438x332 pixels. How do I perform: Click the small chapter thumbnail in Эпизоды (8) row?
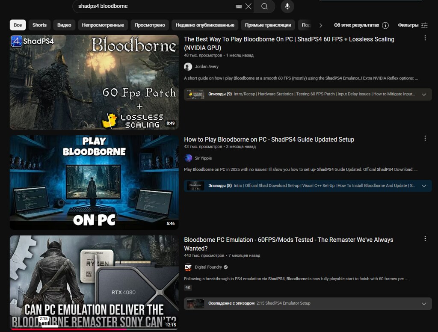coord(195,186)
